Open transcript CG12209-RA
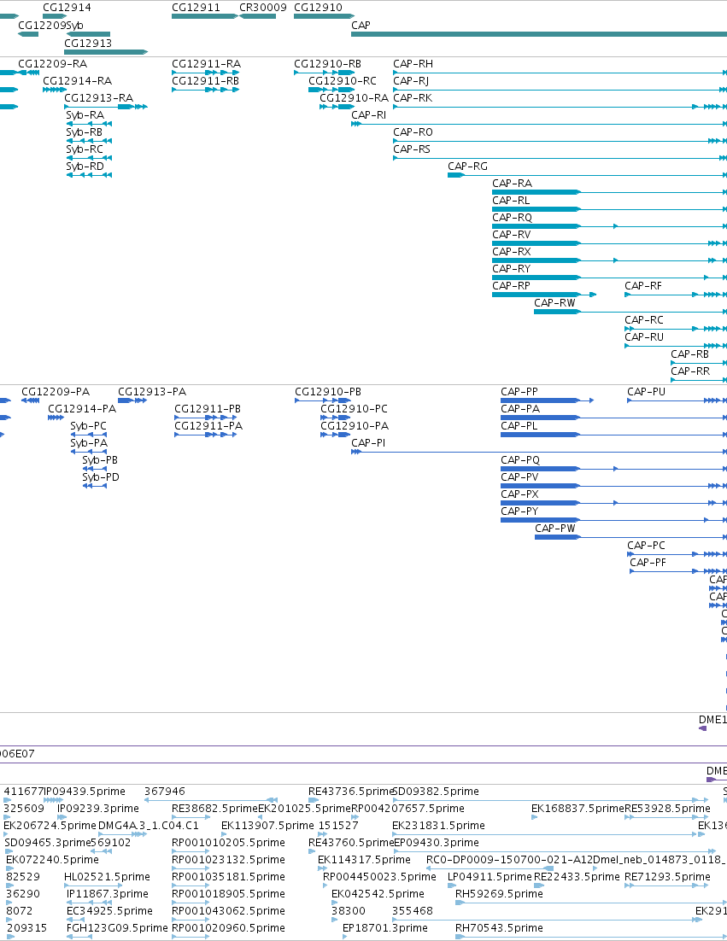The width and height of the screenshot is (727, 941). (52, 63)
